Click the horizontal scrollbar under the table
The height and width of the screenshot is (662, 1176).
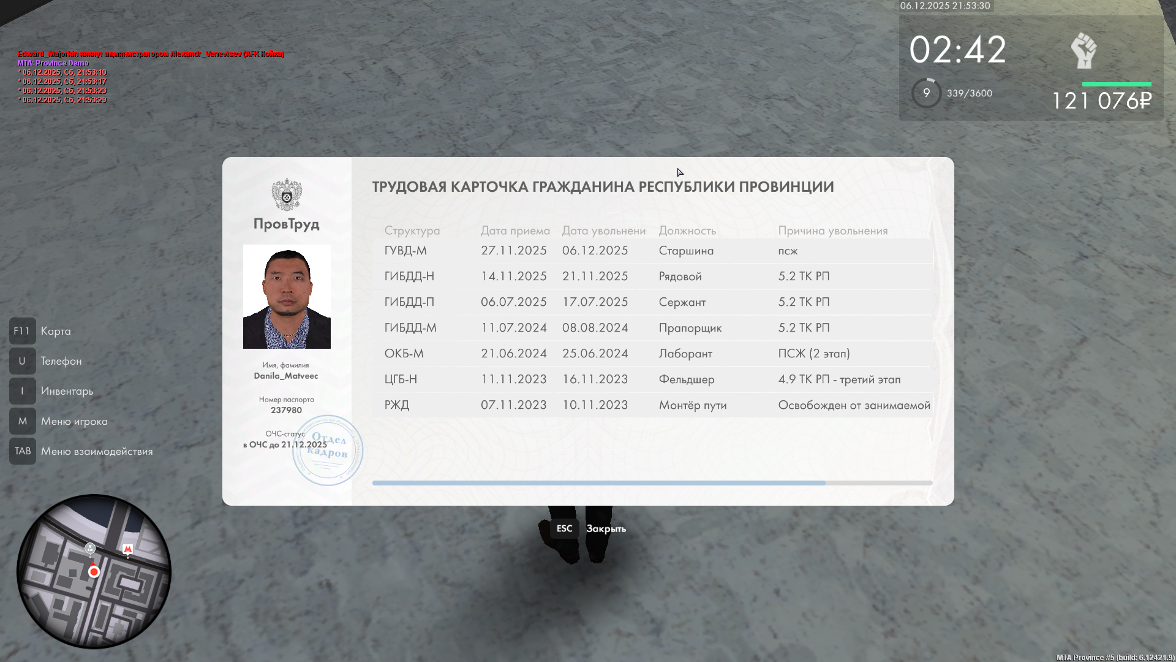tap(598, 483)
